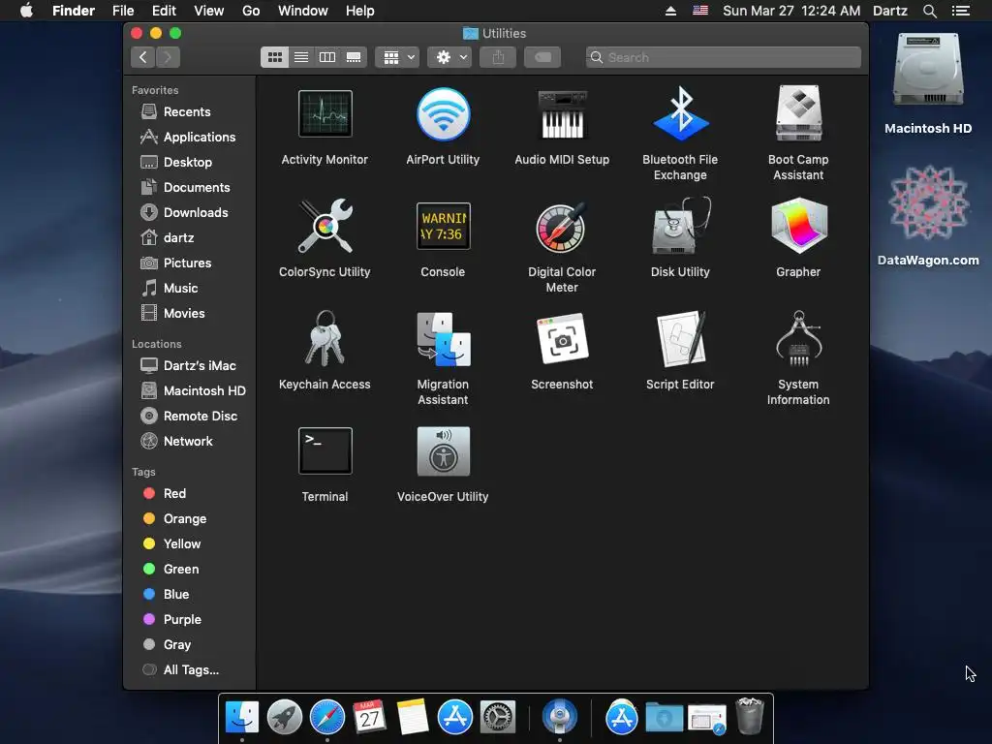Select Digital Color Meter icon

point(562,227)
